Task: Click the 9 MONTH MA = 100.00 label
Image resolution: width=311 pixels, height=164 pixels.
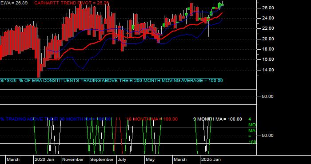Action: pyautogui.click(x=218, y=119)
